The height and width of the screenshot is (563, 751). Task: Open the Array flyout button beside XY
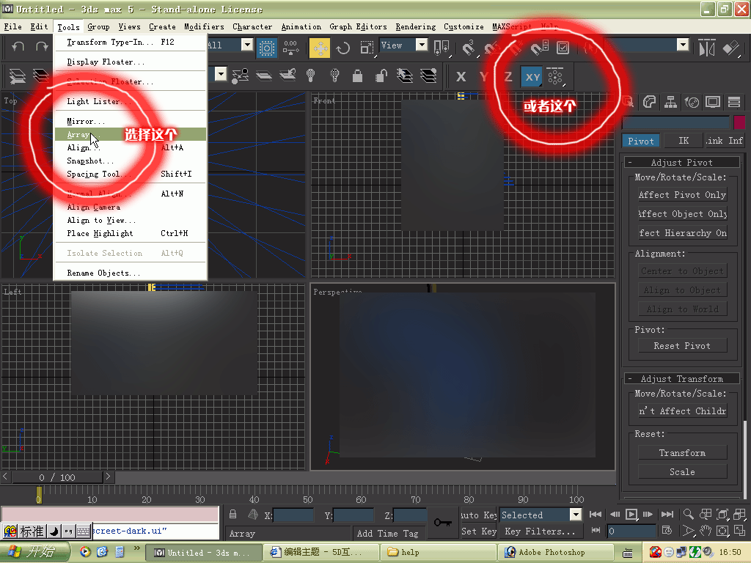click(x=555, y=76)
